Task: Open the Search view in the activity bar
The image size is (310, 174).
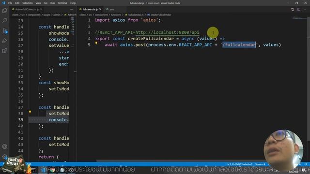Action: (4, 20)
